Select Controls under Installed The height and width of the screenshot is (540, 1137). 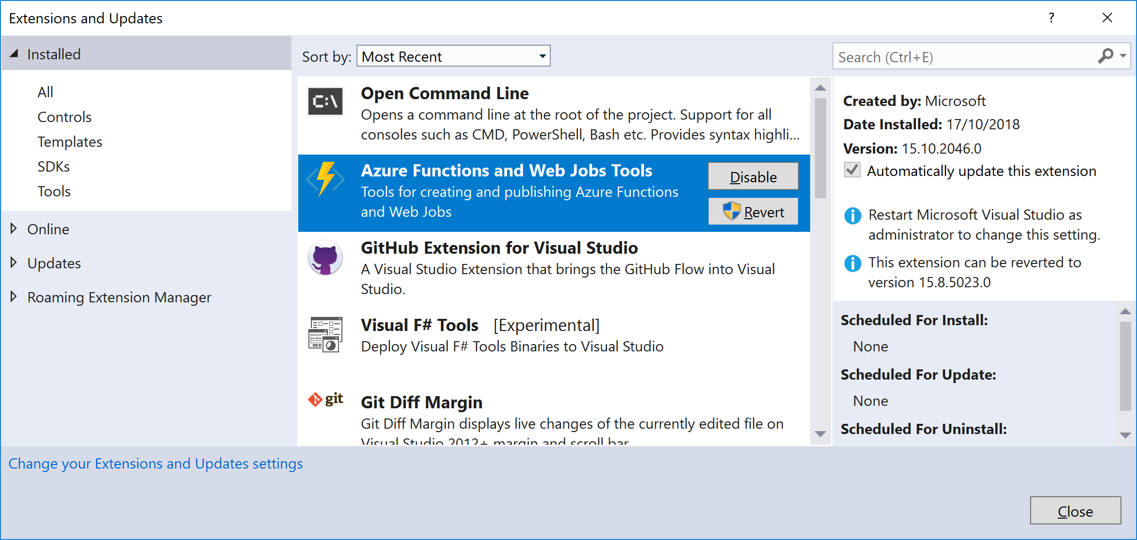coord(65,117)
